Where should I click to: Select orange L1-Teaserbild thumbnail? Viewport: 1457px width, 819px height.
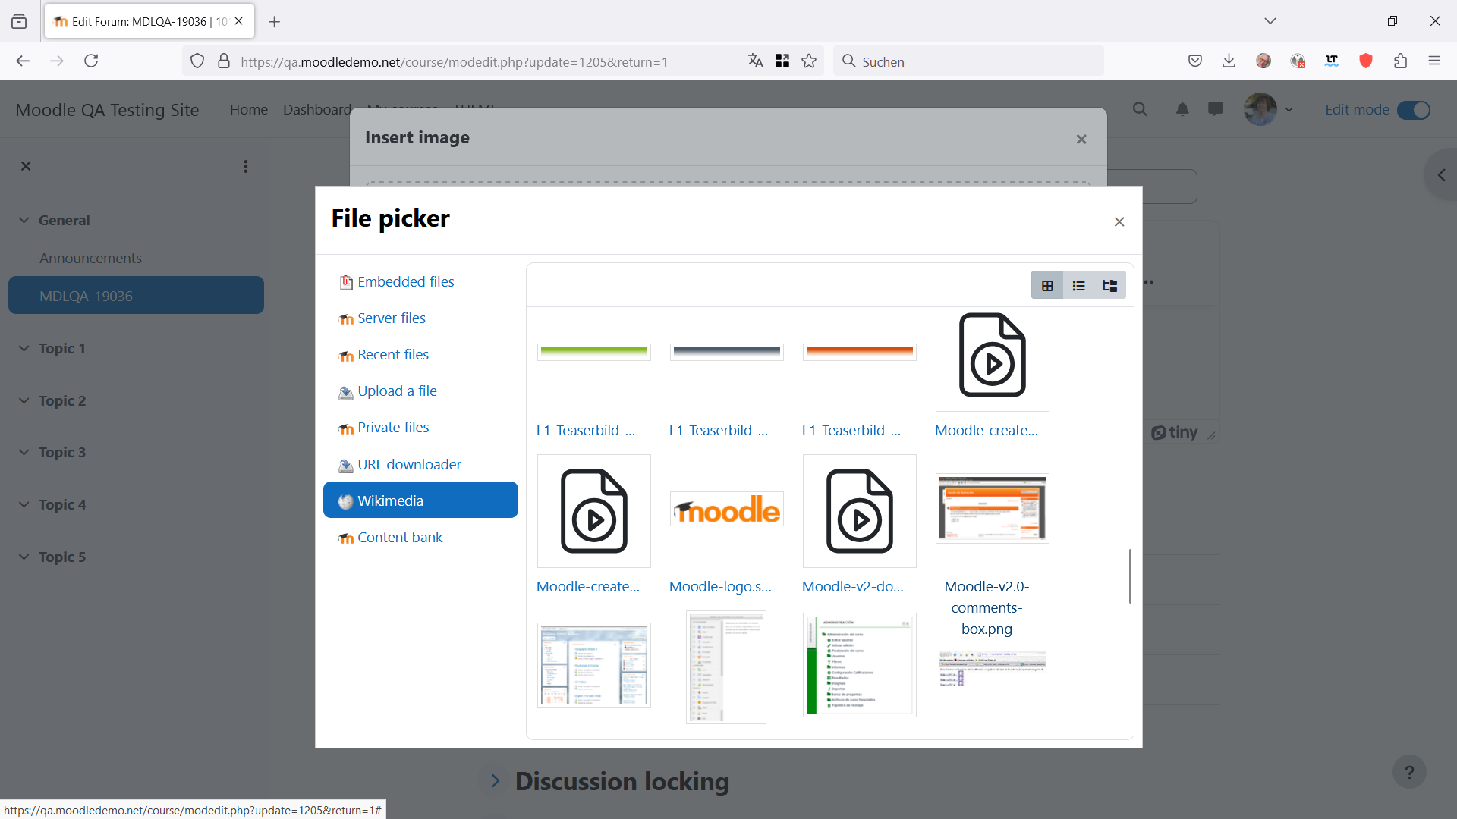coord(860,352)
